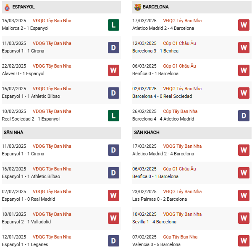Click the L badge for Real Sociedad 2 - 1 Espanyol
This screenshot has width=252, height=249.
113,115
